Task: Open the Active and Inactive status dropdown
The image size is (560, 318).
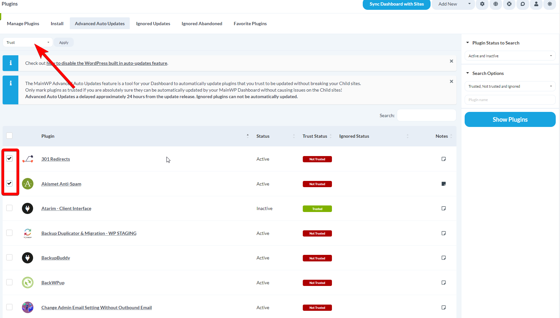Action: [x=510, y=56]
